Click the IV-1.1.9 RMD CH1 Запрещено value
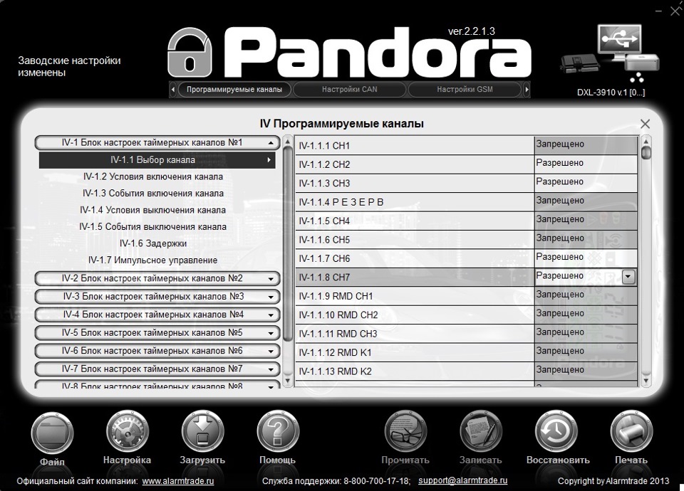The width and height of the screenshot is (684, 491). click(x=586, y=295)
